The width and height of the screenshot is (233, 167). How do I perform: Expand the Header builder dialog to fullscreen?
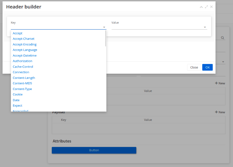206,7
